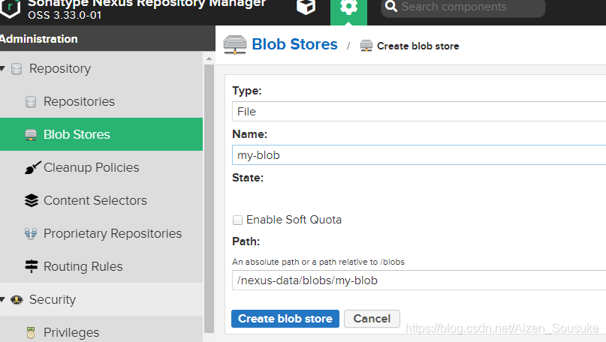This screenshot has height=342, width=606.
Task: Select the Repository section label
Action: click(x=60, y=69)
